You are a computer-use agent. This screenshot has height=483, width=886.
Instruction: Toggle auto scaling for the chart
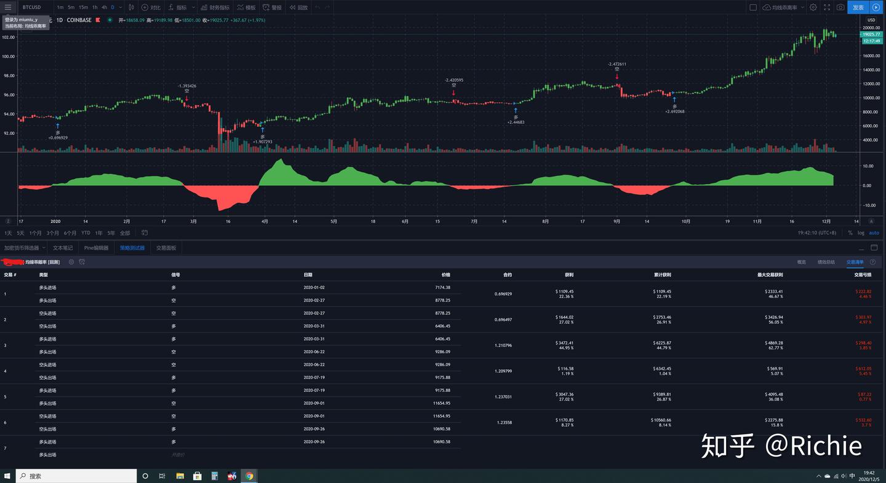[874, 233]
